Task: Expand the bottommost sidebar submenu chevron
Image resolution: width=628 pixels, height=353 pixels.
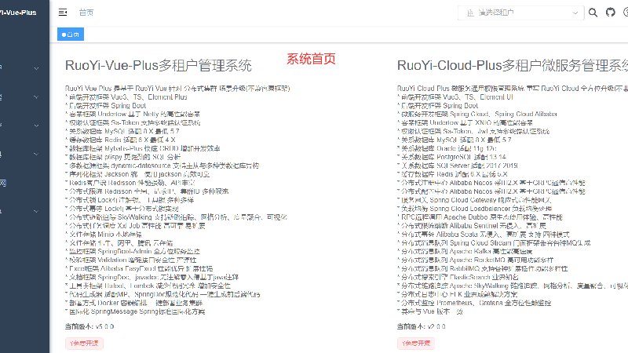Action: pyautogui.click(x=36, y=211)
